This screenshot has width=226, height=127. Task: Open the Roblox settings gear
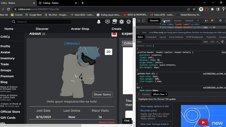(129, 22)
